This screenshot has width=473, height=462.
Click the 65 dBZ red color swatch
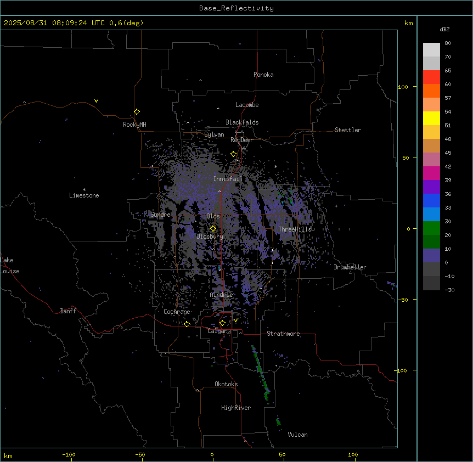431,77
